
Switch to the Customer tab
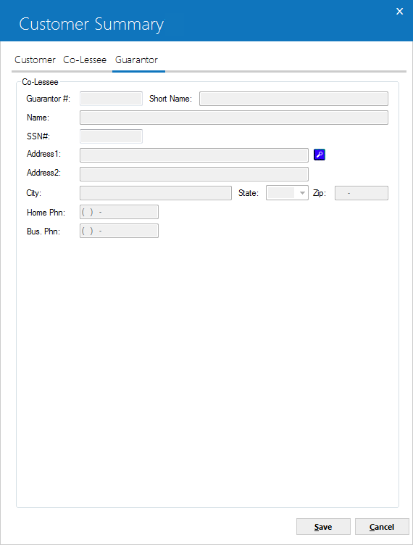tap(35, 60)
